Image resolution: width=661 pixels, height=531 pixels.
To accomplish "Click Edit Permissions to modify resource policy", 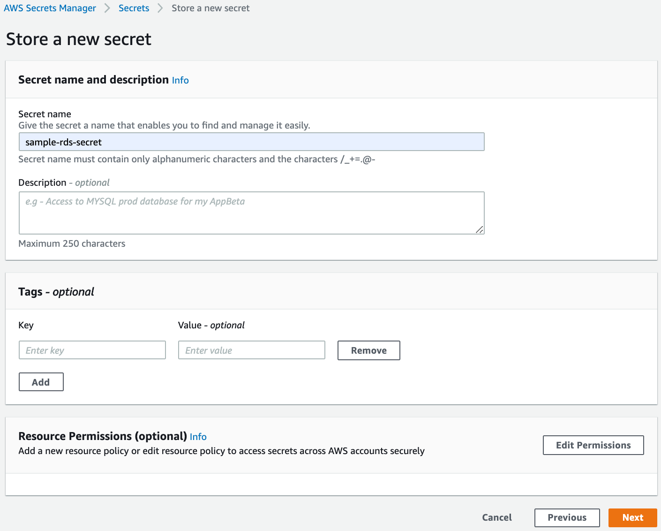I will (593, 445).
